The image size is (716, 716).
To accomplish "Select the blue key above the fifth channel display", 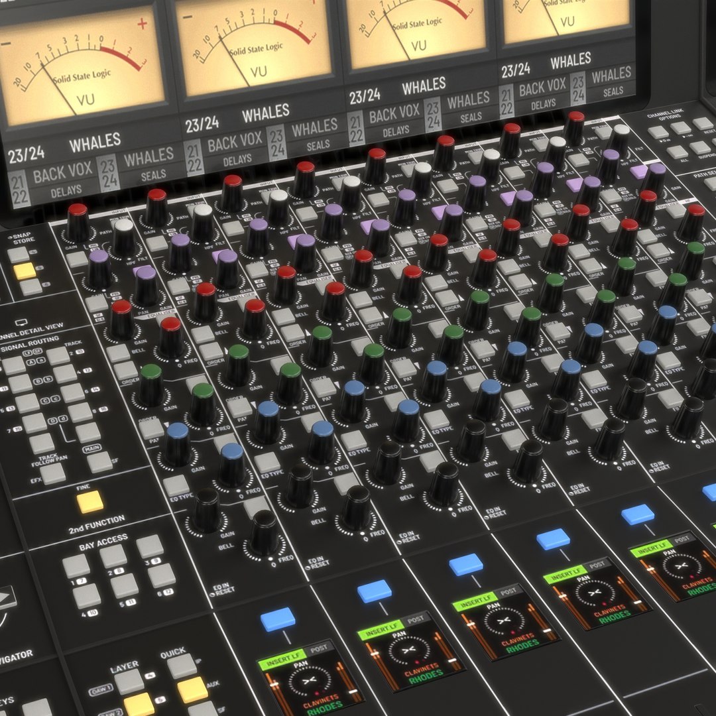I will [x=638, y=514].
